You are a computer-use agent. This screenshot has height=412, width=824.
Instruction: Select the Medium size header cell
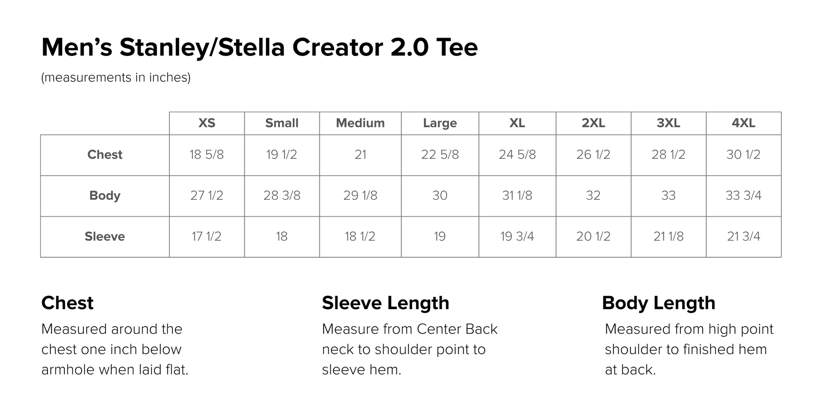tap(360, 123)
